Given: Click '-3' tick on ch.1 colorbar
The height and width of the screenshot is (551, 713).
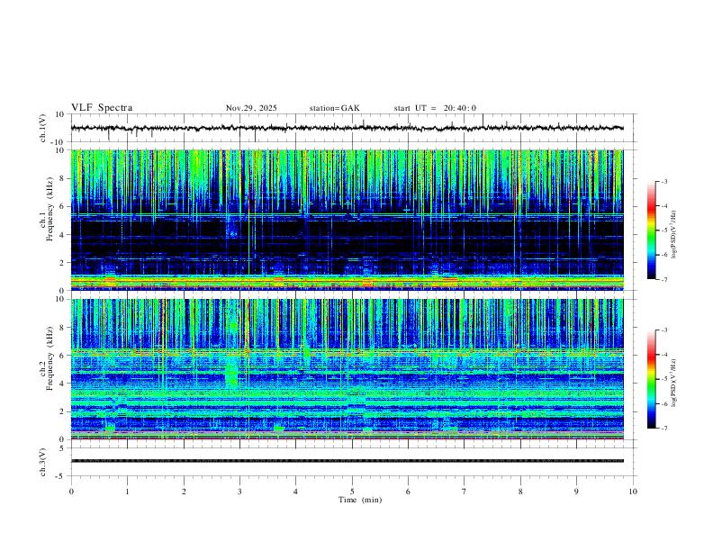Looking at the screenshot, I should [663, 181].
